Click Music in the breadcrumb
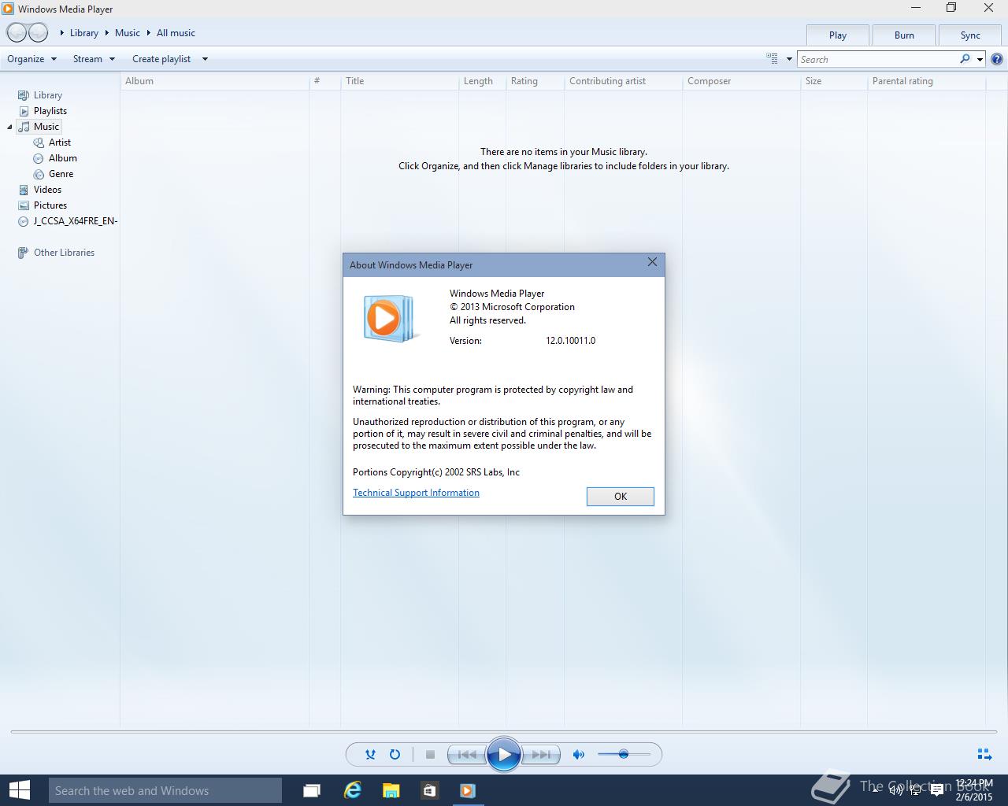This screenshot has width=1008, height=806. 128,33
